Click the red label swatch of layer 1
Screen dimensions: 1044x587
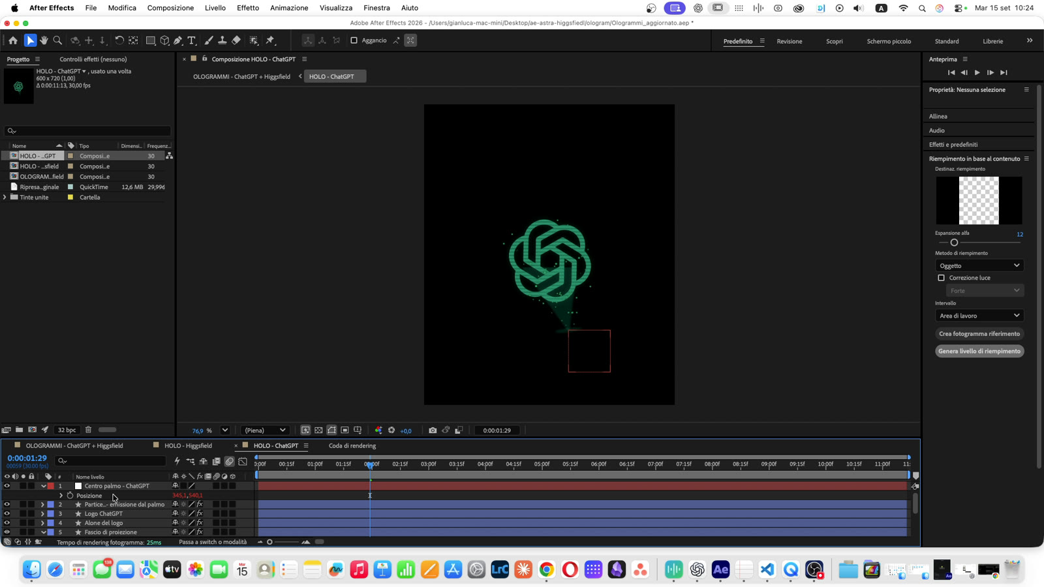51,486
